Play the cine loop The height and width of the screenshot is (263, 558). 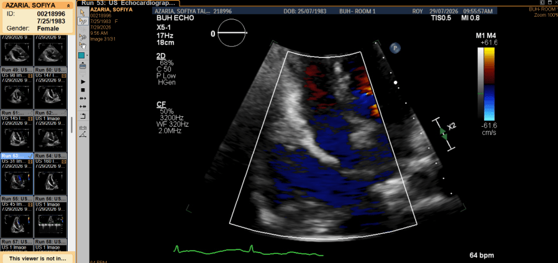[x=83, y=82]
